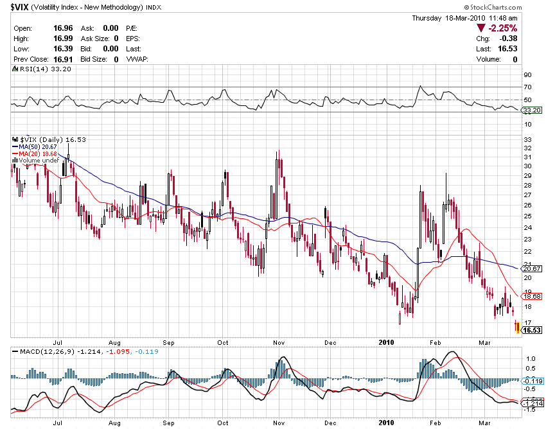
Task: Click the black MACD legend line marker
Action: (15, 352)
